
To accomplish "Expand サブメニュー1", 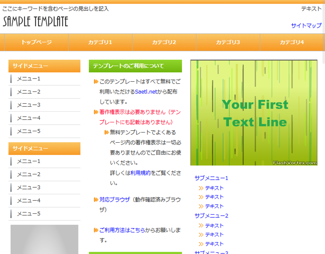I will point(211,178).
